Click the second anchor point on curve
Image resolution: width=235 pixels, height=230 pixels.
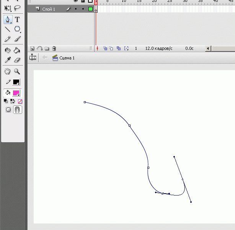point(129,125)
